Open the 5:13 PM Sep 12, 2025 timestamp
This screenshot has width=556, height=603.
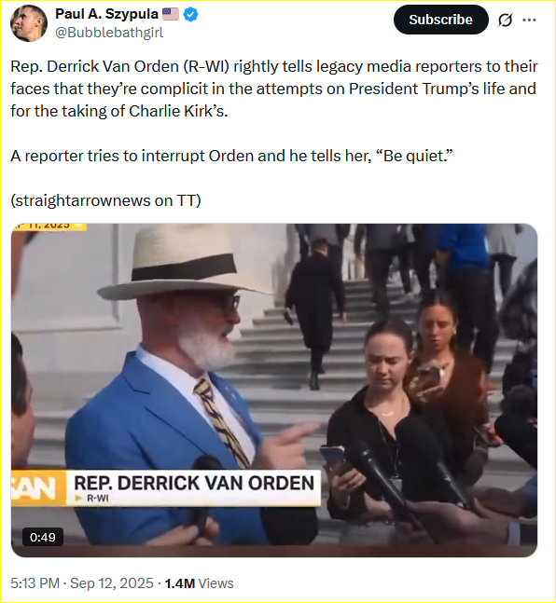point(82,583)
